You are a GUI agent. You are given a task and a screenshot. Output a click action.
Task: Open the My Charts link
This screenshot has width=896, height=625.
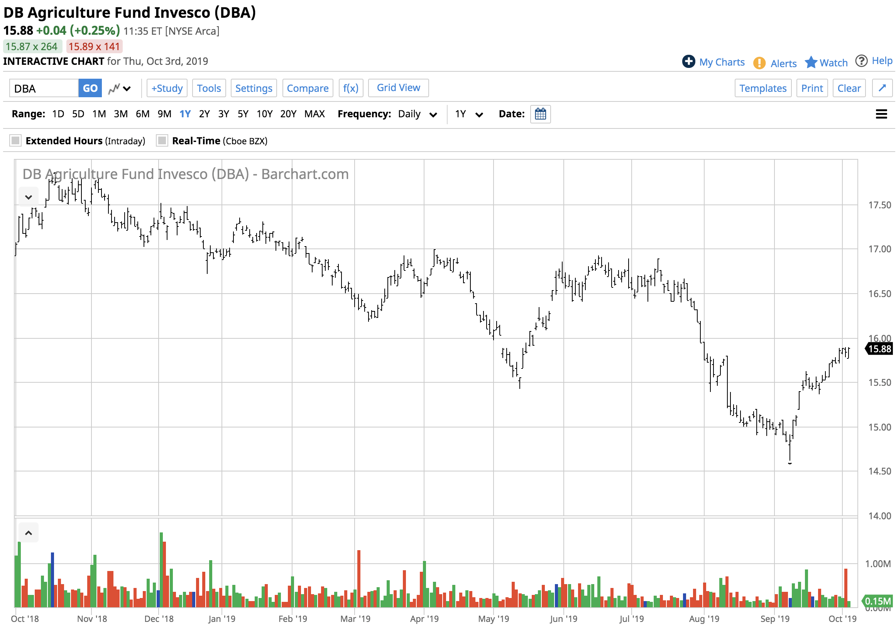point(722,62)
